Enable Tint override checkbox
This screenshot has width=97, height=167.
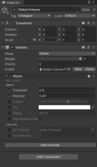tap(10, 108)
